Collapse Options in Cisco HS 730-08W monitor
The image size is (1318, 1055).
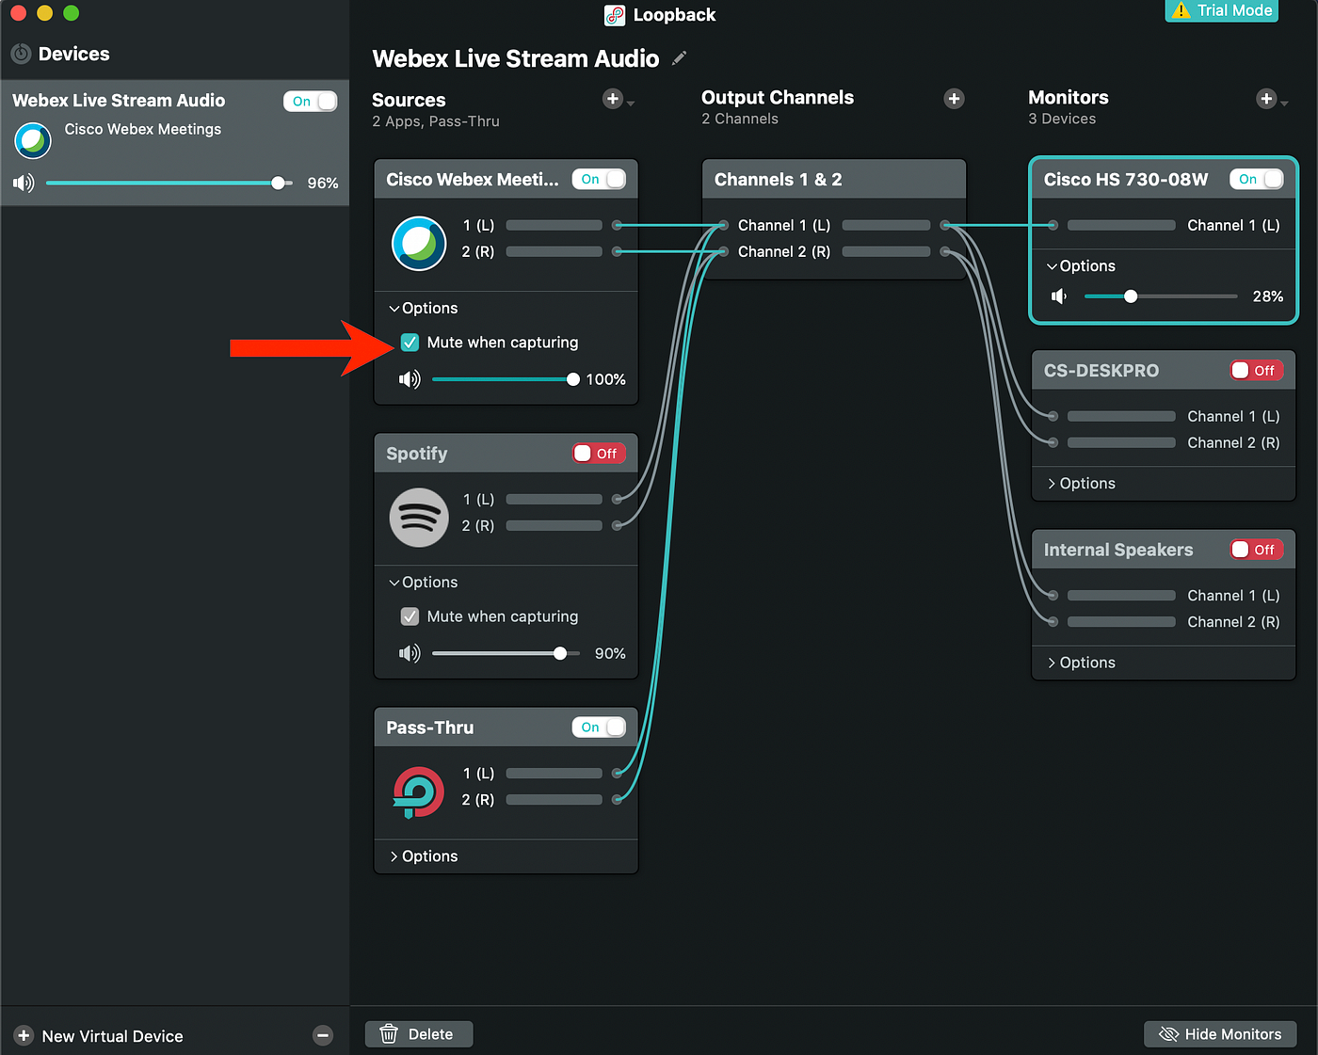[x=1081, y=266]
